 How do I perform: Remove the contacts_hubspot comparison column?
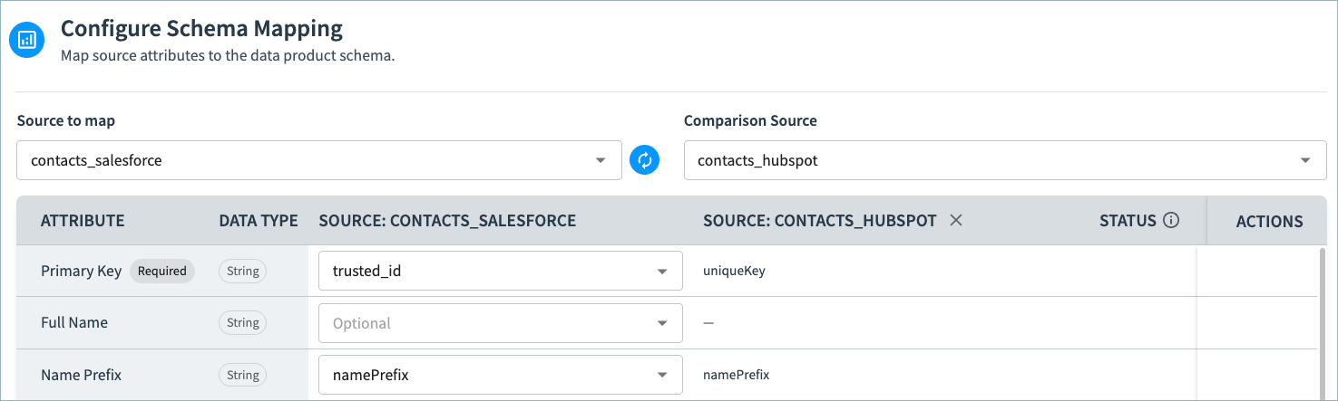955,220
